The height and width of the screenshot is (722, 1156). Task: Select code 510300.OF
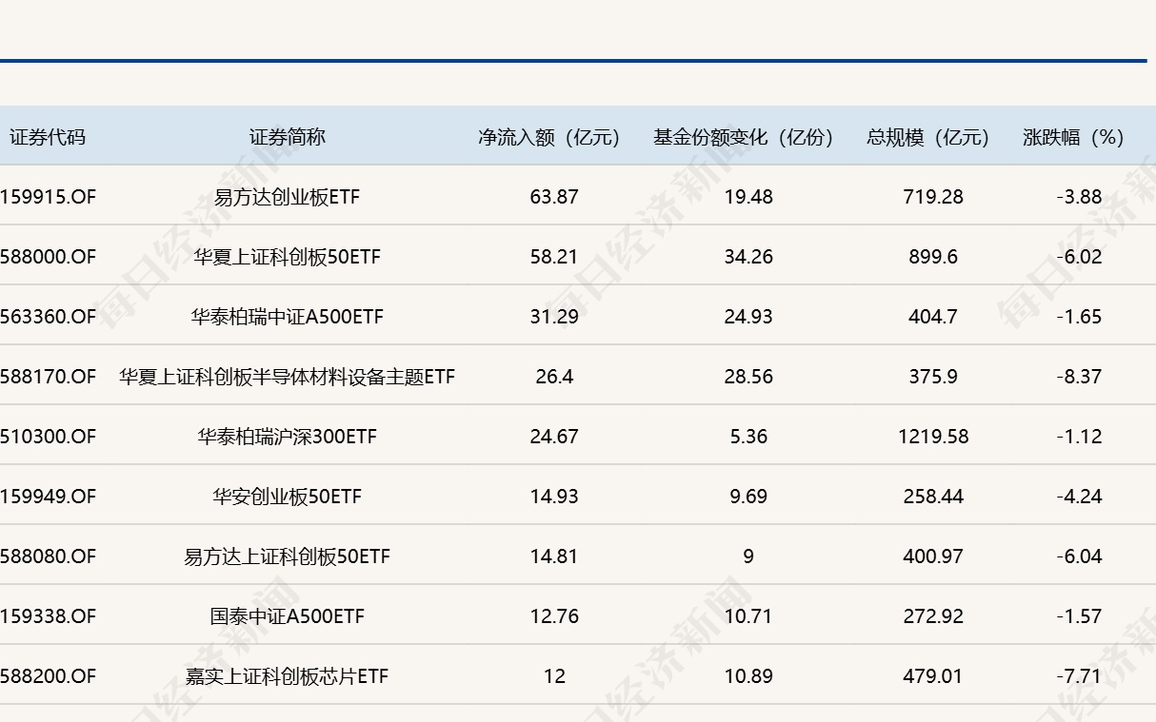coord(49,437)
